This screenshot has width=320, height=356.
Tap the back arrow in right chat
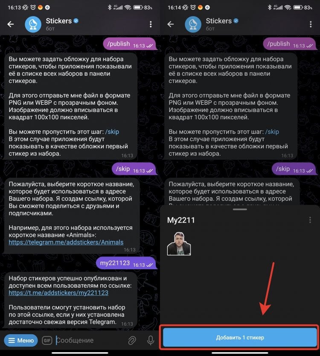tap(170, 24)
